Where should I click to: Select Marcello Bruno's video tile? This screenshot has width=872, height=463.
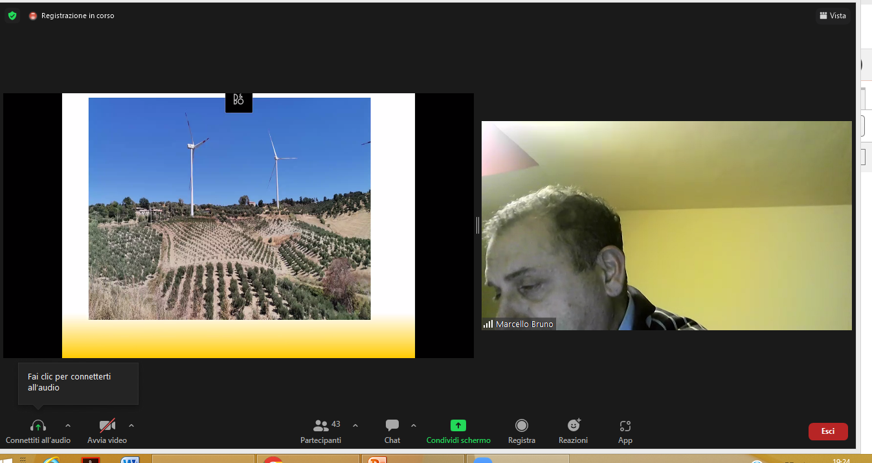click(x=667, y=225)
